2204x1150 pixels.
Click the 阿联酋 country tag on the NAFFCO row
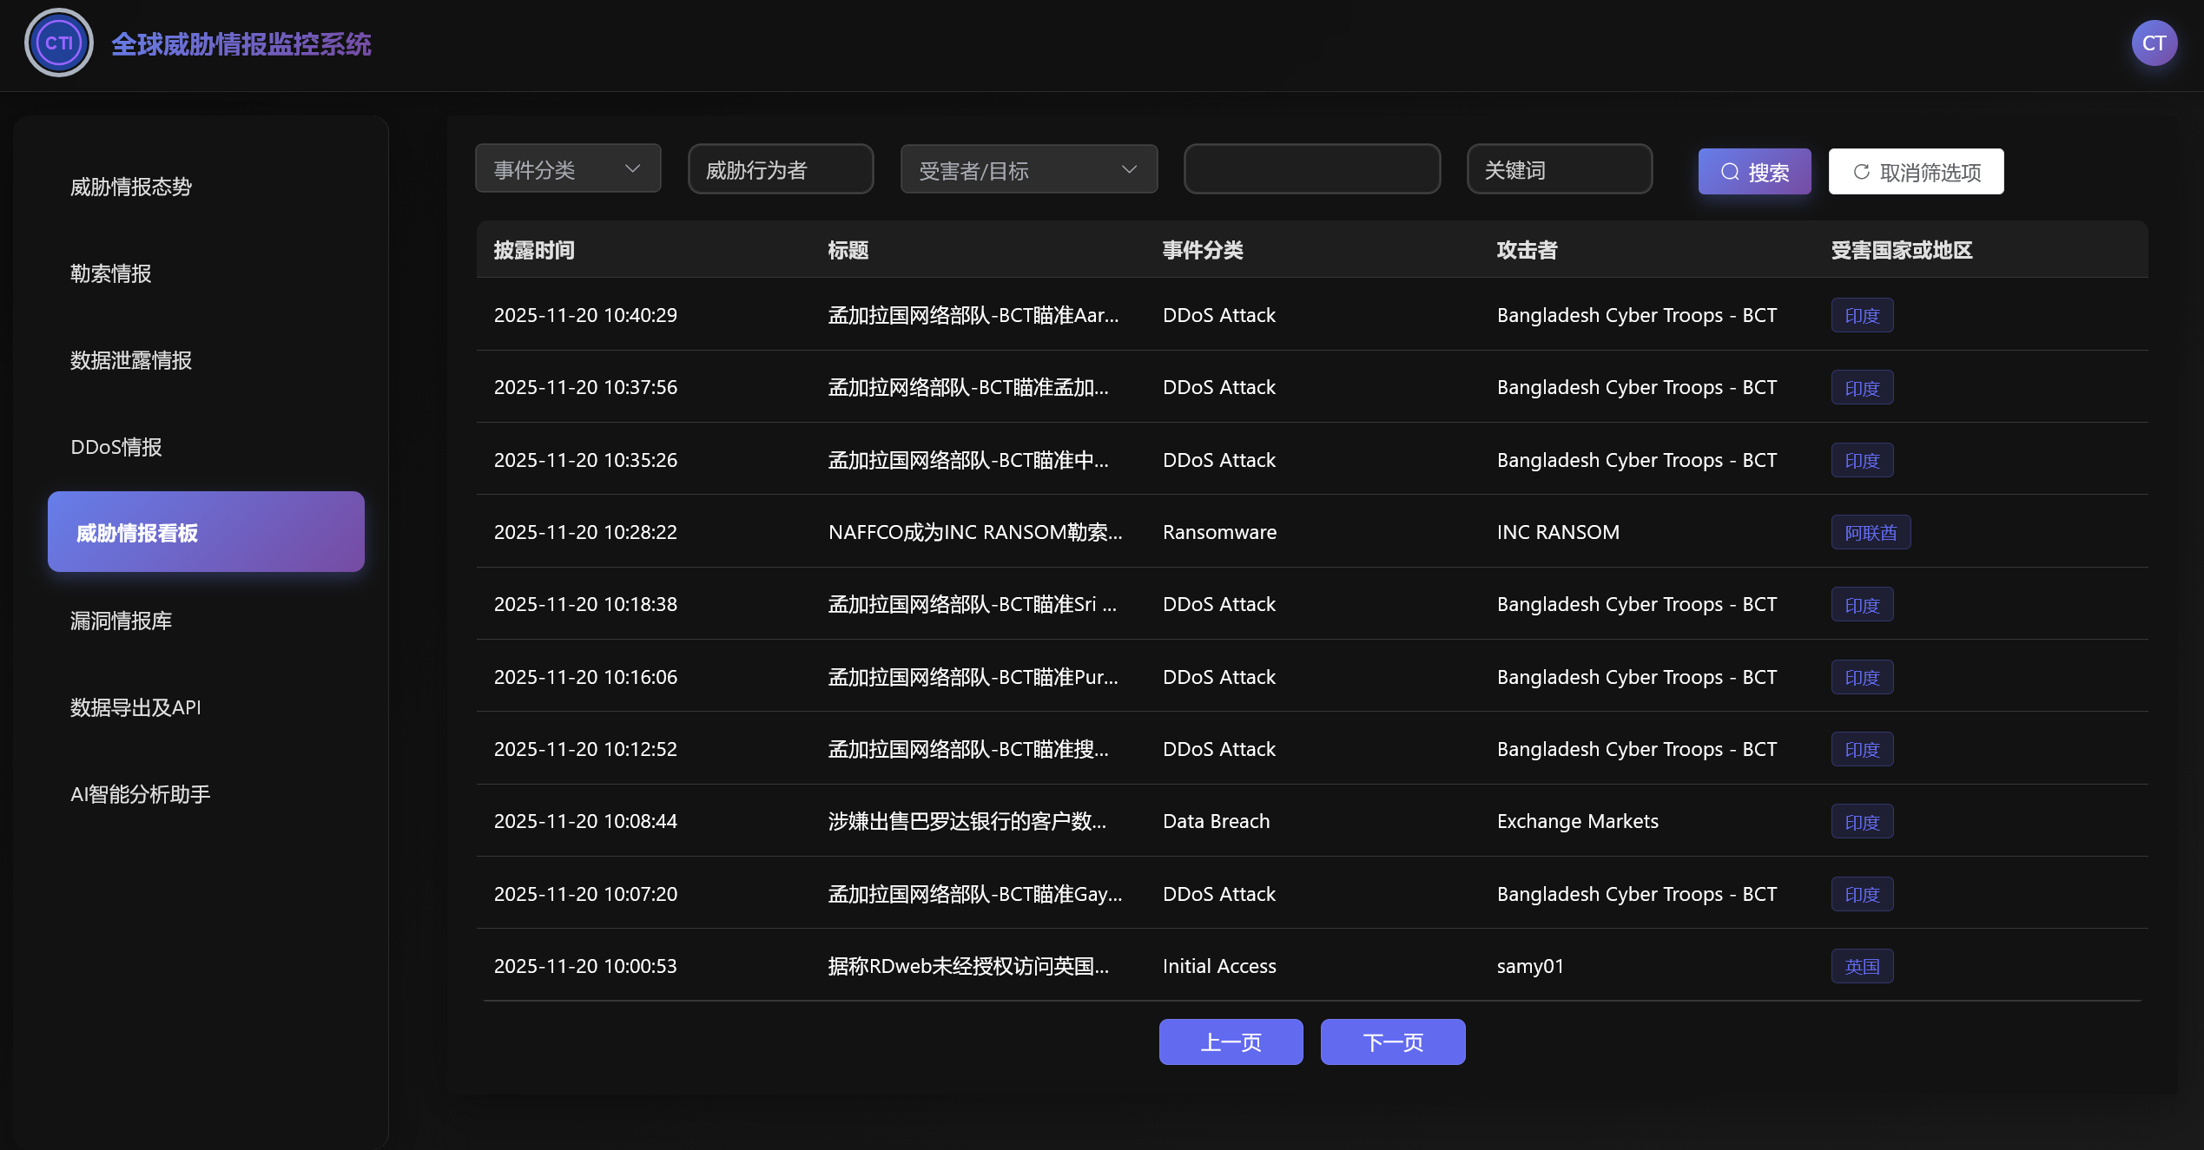click(1871, 531)
